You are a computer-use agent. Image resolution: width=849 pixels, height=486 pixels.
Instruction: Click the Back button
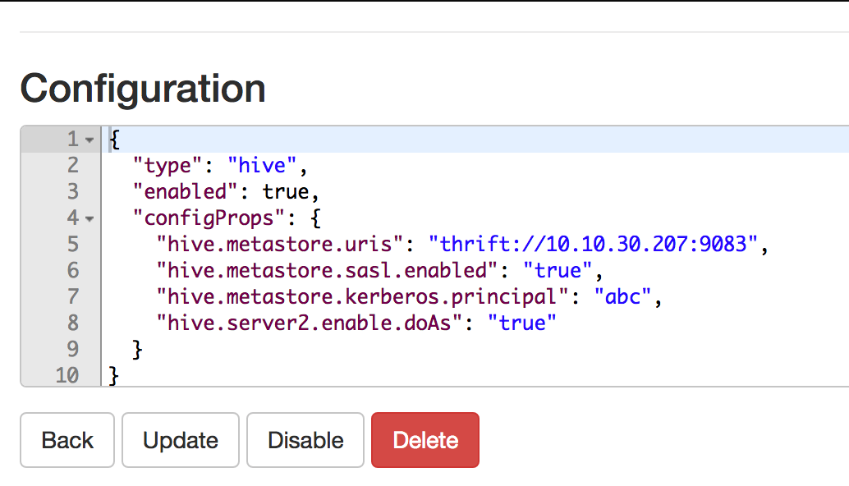(x=67, y=440)
